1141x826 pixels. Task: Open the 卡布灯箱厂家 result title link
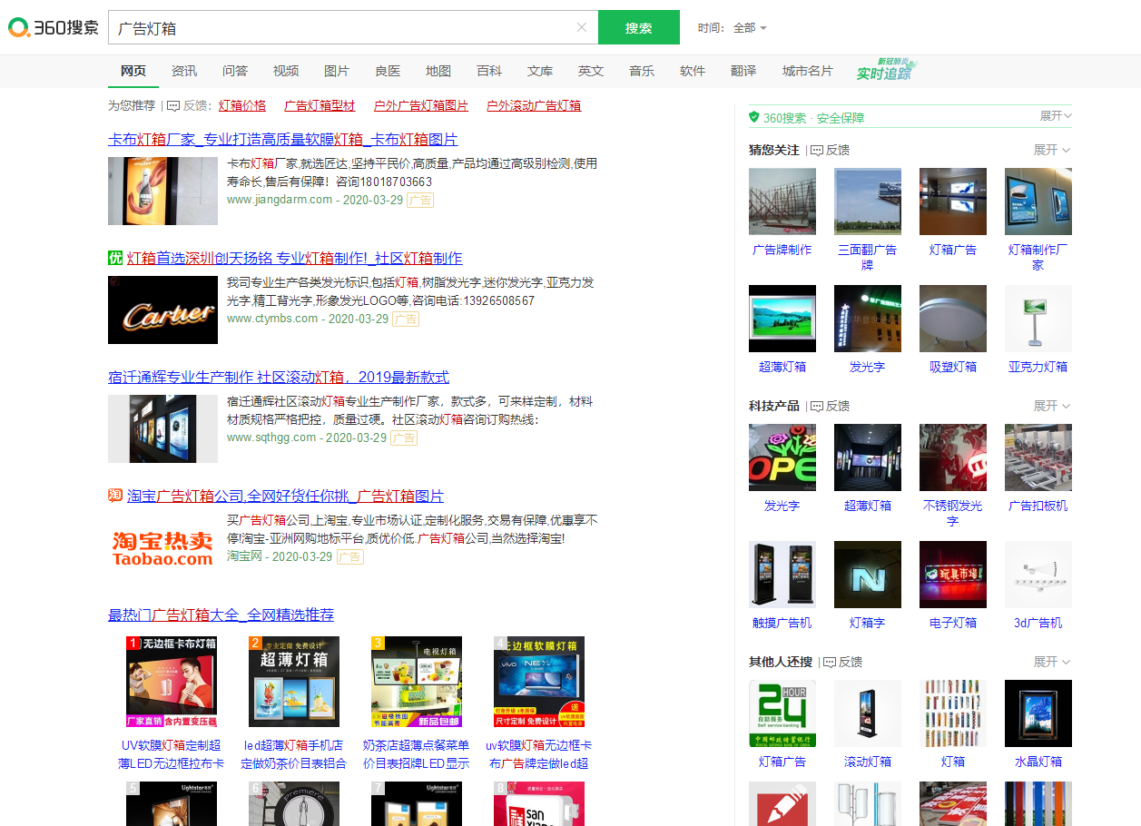click(x=283, y=139)
